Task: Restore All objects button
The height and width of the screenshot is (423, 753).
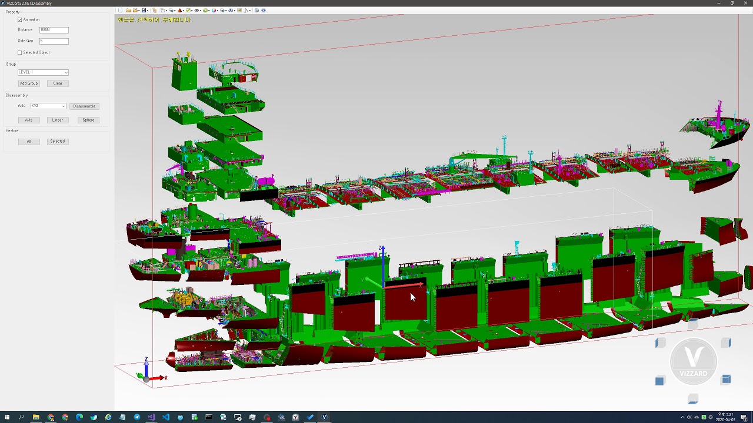Action: (x=29, y=141)
